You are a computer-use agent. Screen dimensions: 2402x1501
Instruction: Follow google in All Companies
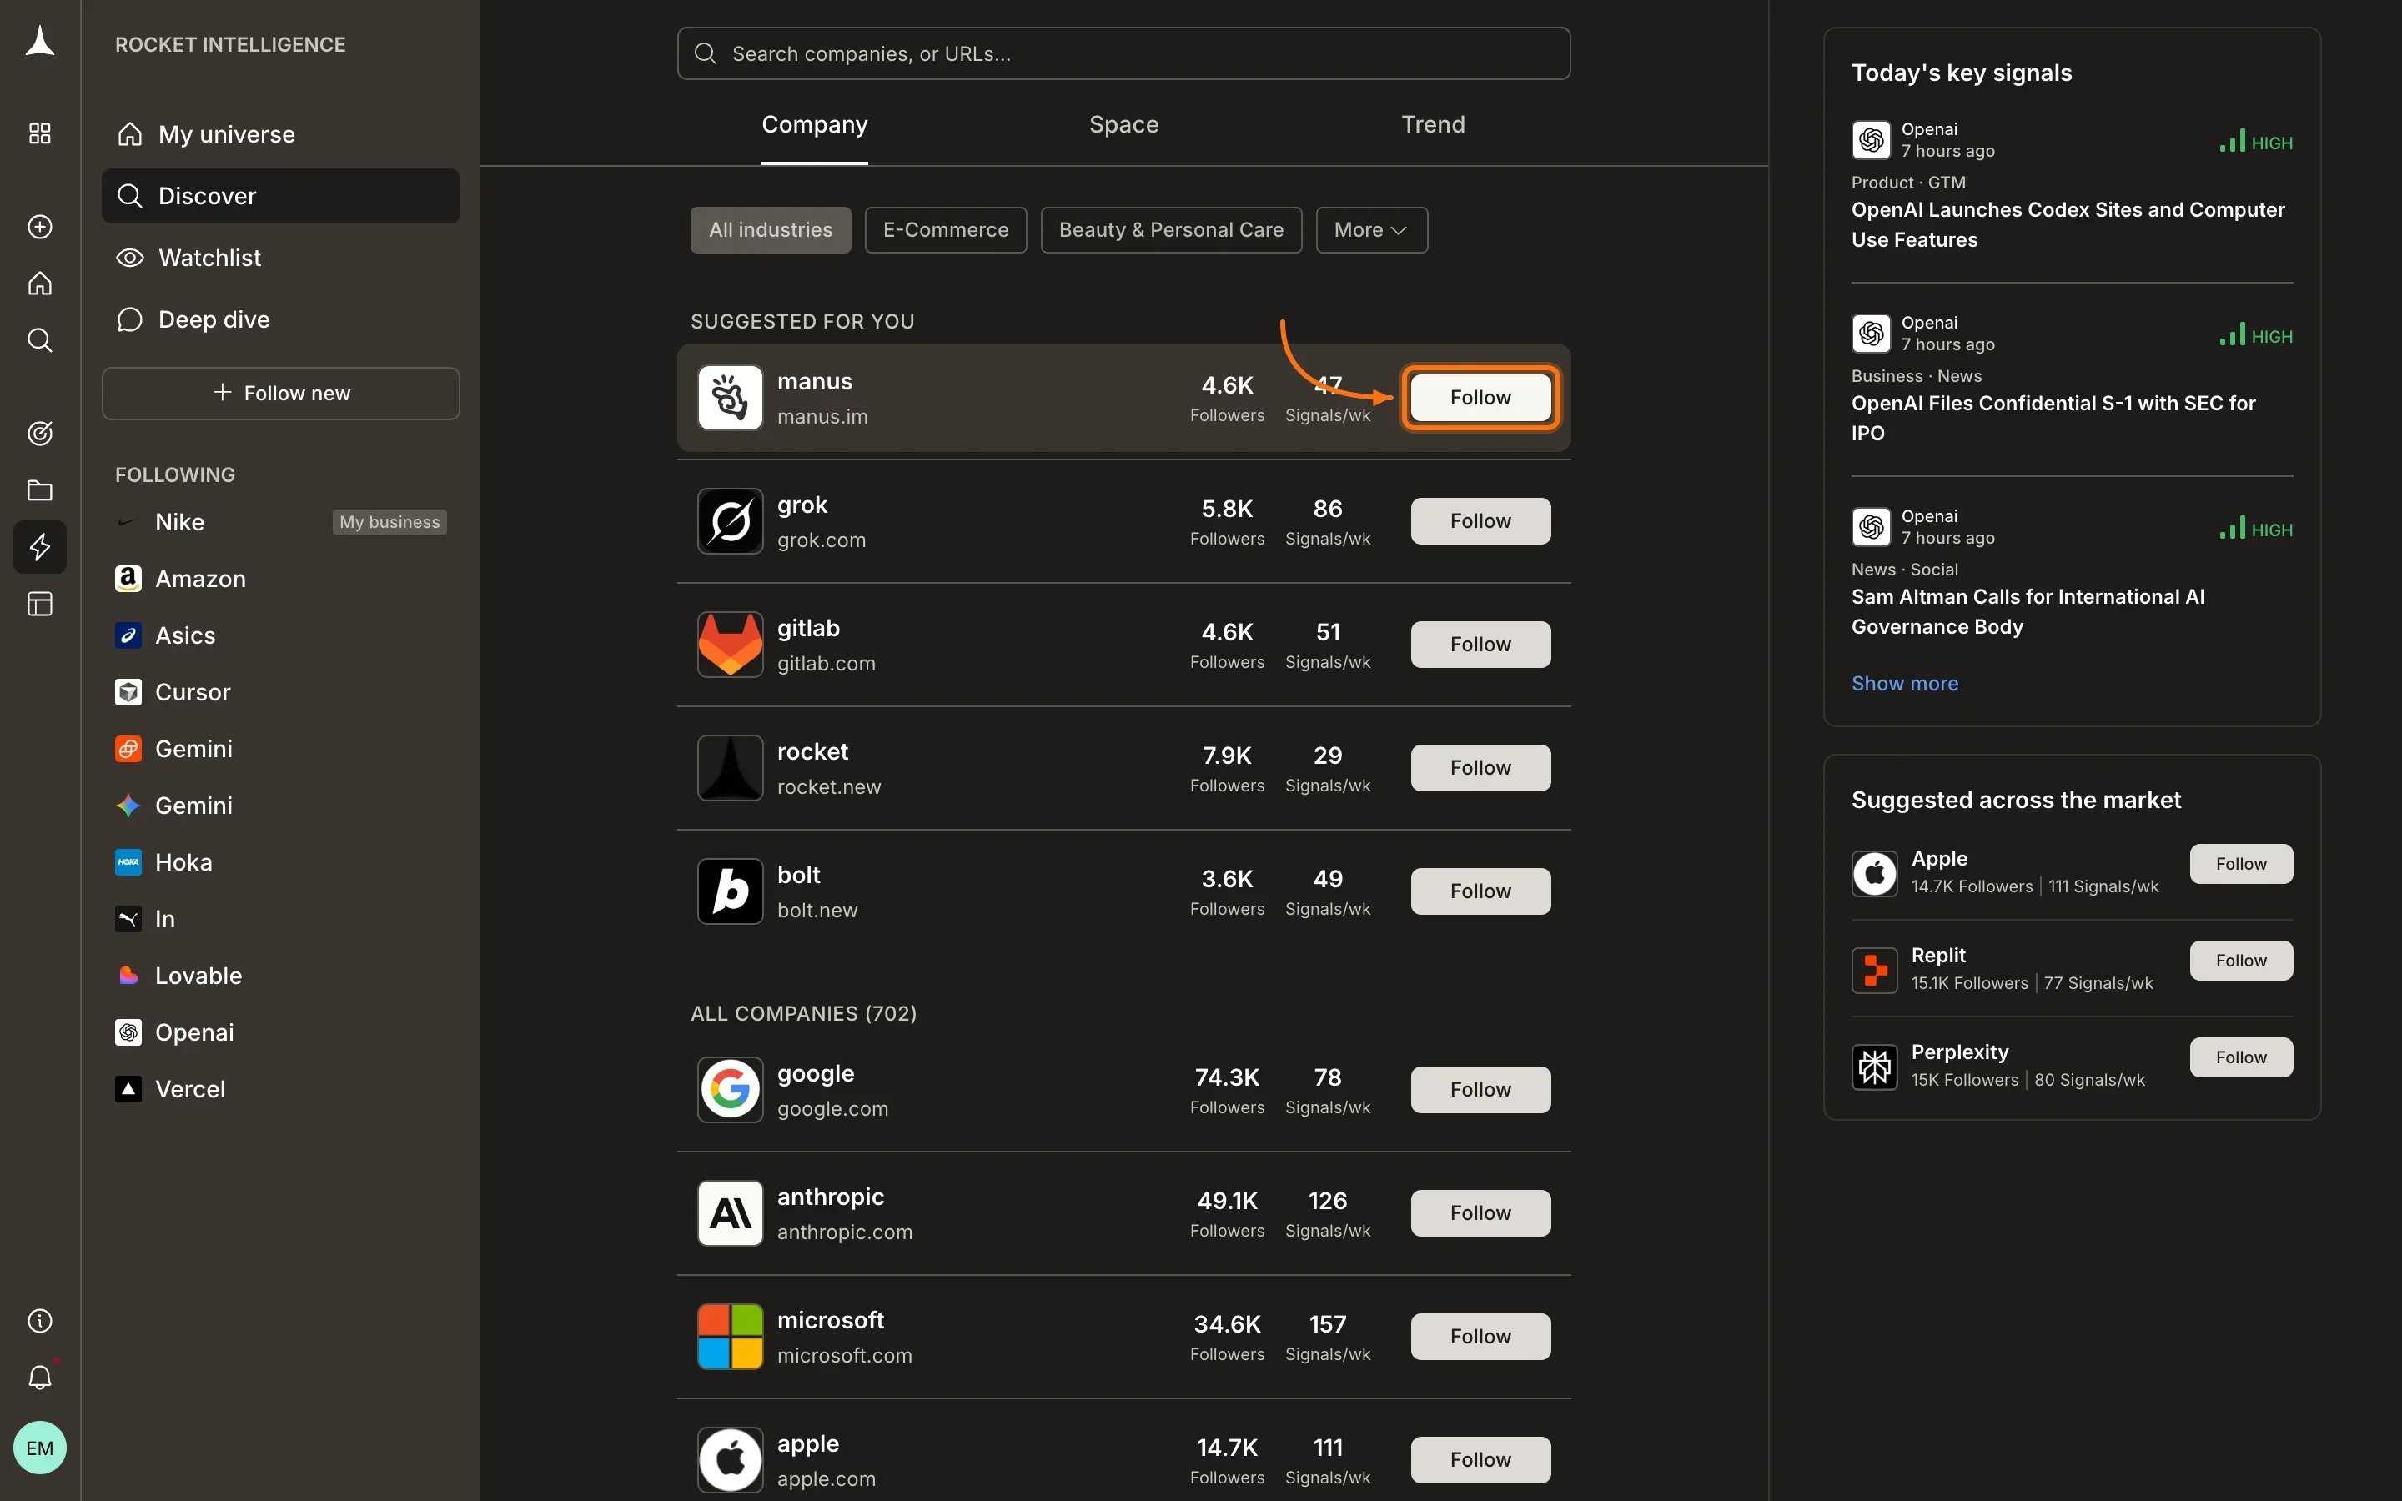(1480, 1090)
